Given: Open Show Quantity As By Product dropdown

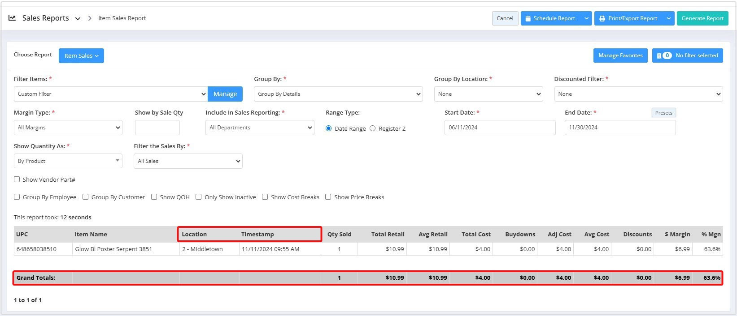Looking at the screenshot, I should coord(68,161).
